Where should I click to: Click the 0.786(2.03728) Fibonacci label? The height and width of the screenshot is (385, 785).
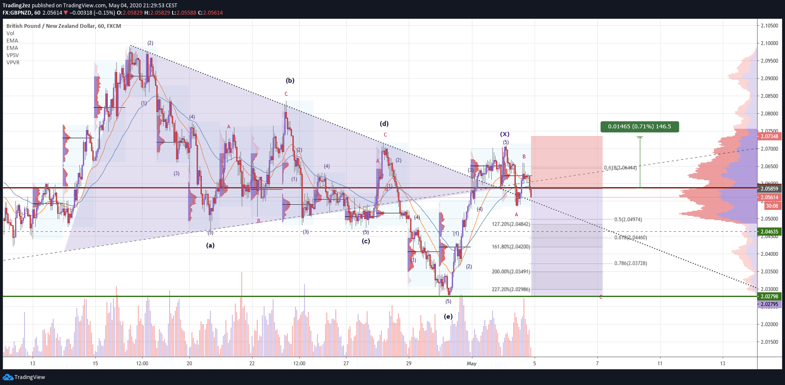click(x=630, y=263)
